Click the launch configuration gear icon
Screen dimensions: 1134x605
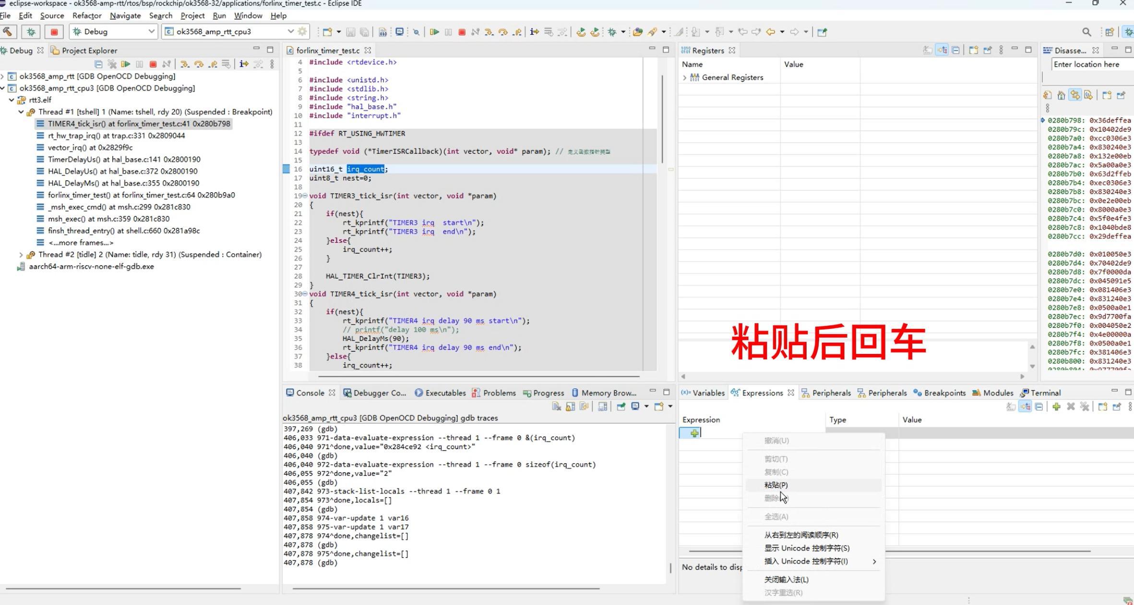(302, 32)
